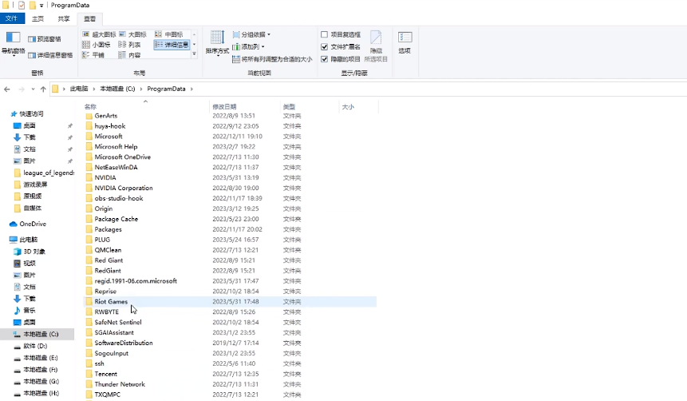Select Quick access (快速访问) in sidebar
The height and width of the screenshot is (401, 687).
click(27, 113)
